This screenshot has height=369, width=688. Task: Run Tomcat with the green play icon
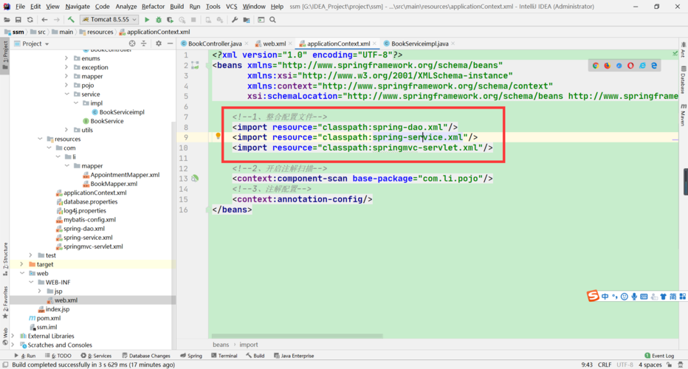147,20
